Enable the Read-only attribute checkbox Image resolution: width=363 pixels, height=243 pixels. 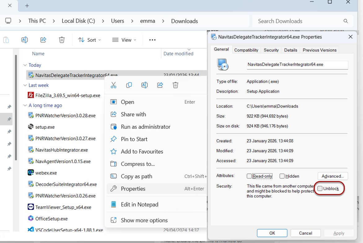point(249,176)
